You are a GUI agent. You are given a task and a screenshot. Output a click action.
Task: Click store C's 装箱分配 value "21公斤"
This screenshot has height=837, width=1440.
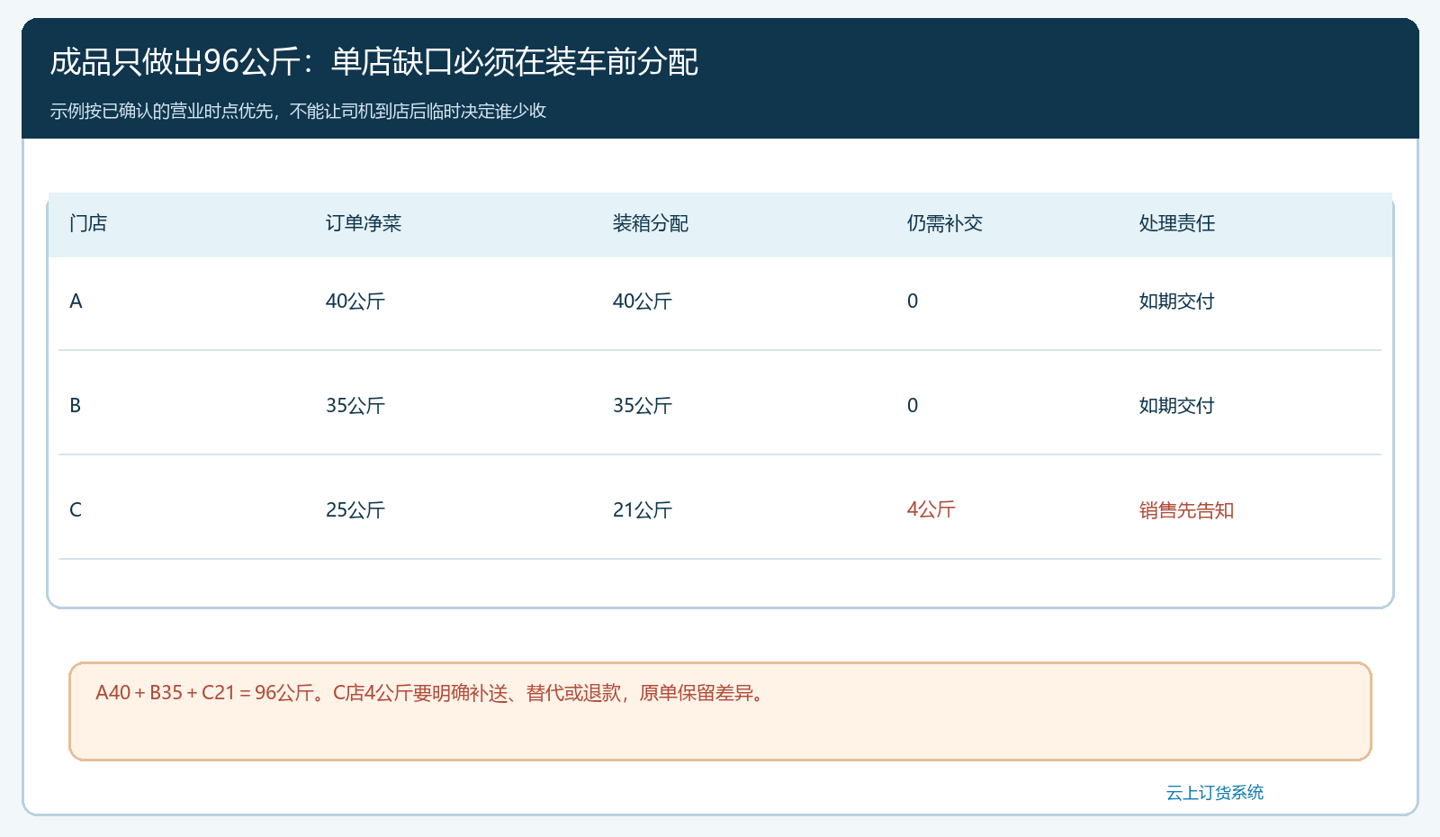(643, 510)
